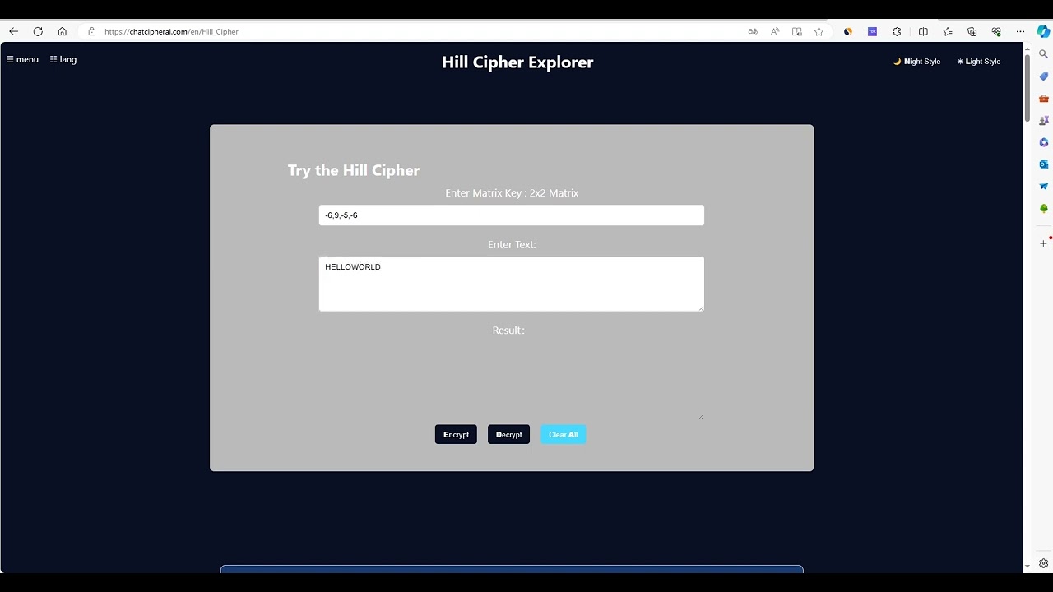The width and height of the screenshot is (1053, 592).
Task: Open sidebar Microsoft 365 icon
Action: [x=1044, y=142]
